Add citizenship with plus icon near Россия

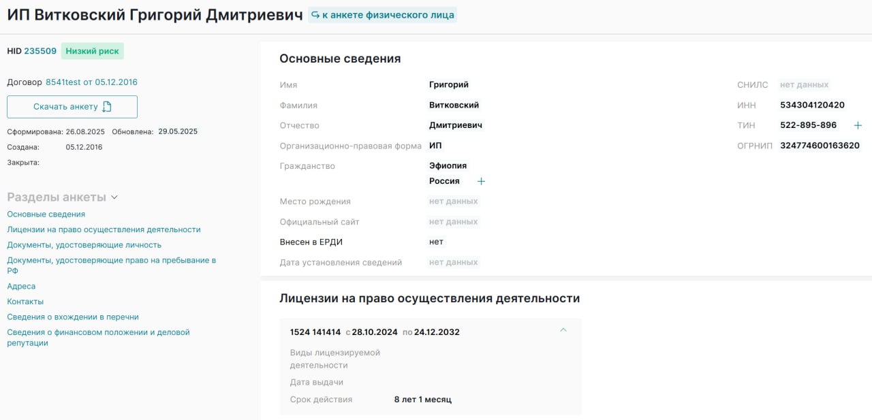[481, 181]
